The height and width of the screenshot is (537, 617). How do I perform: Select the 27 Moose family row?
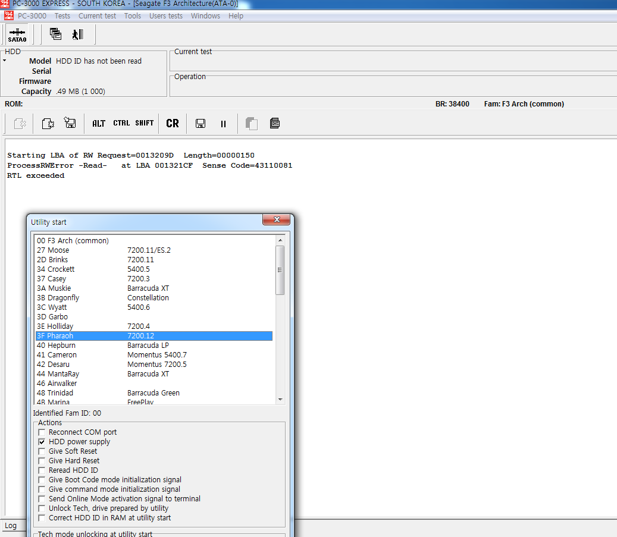[154, 250]
